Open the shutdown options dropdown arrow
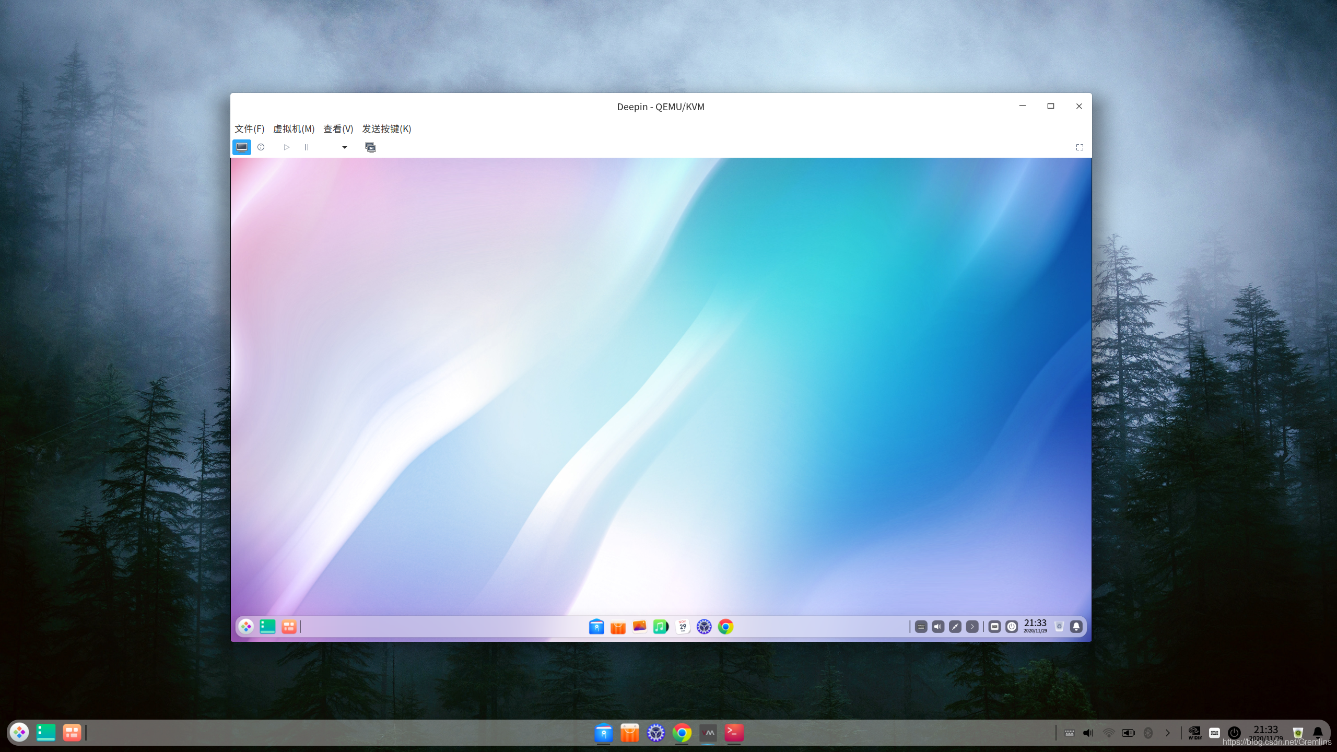Image resolution: width=1337 pixels, height=752 pixels. tap(345, 147)
